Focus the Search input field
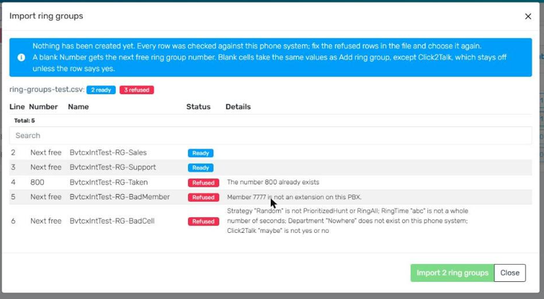Viewport: 544px width, 299px height. pyautogui.click(x=270, y=136)
